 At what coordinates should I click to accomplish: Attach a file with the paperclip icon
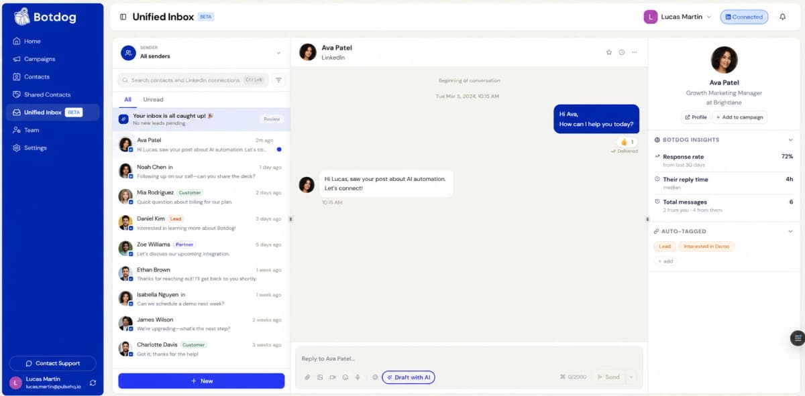click(x=307, y=377)
